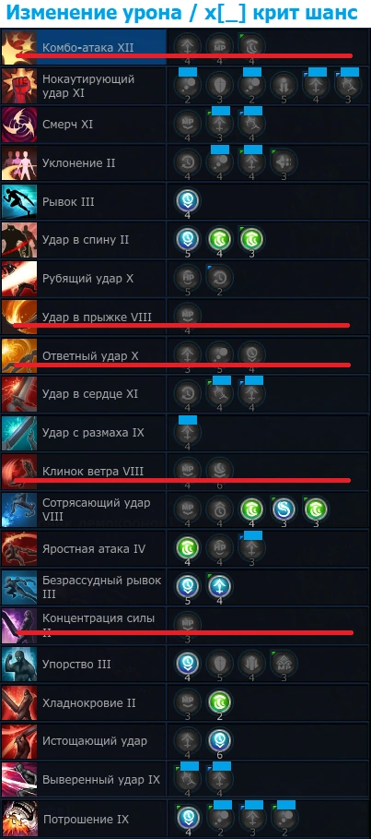Click the Уклонение II skill name
Image resolution: width=371 pixels, height=839 pixels.
point(79,163)
